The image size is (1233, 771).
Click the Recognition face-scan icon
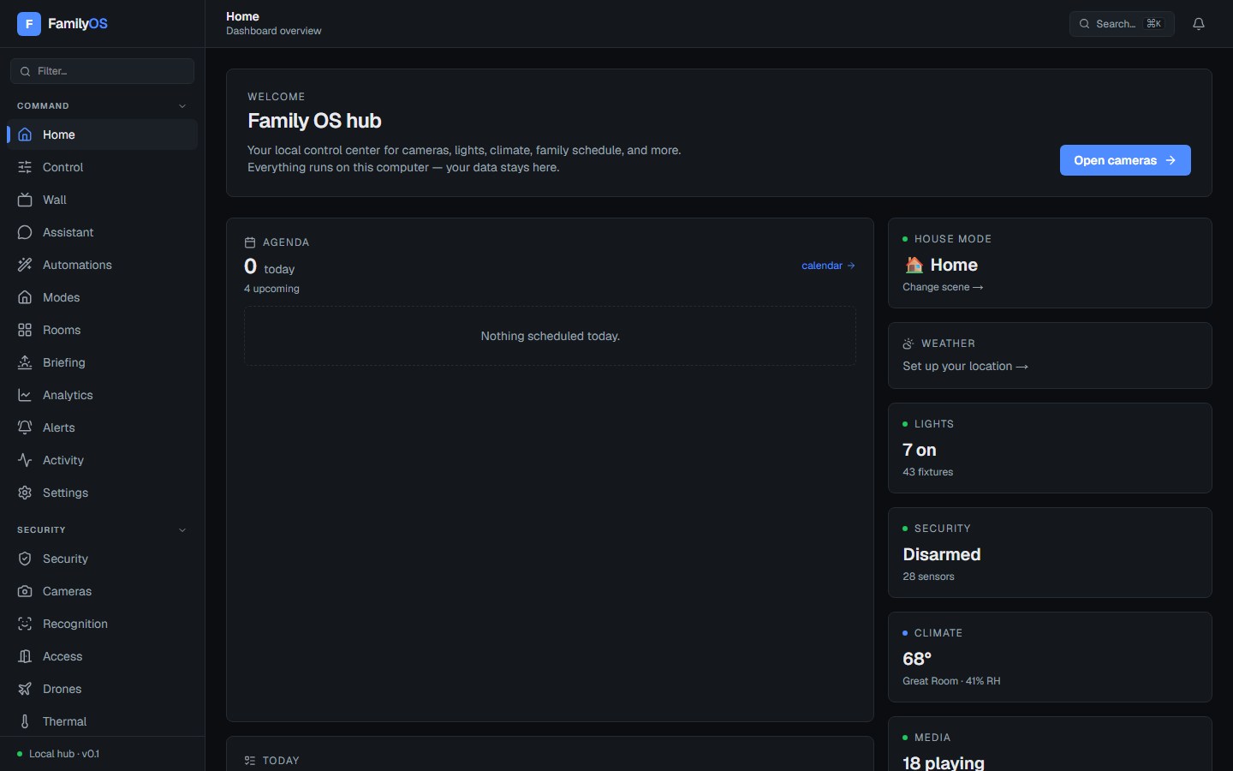click(x=25, y=624)
